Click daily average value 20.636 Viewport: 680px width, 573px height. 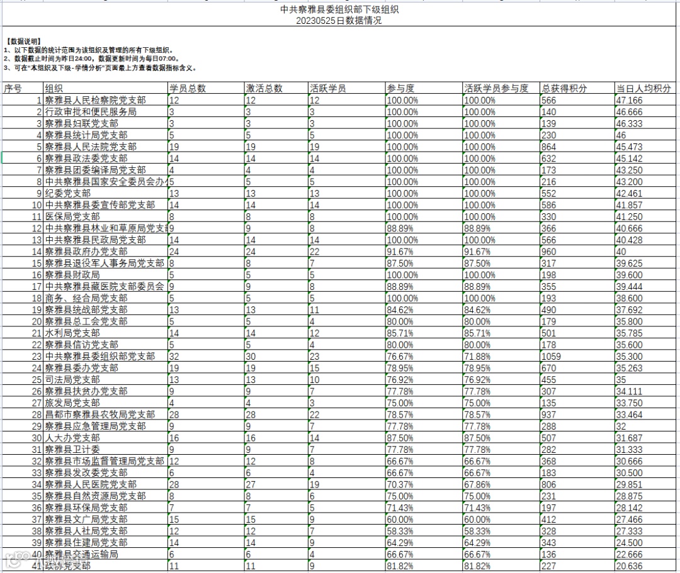pyautogui.click(x=645, y=566)
